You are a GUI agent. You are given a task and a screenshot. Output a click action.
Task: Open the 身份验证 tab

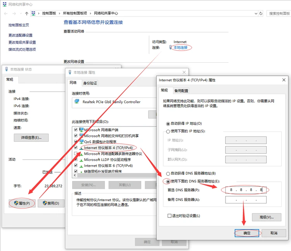90,83
